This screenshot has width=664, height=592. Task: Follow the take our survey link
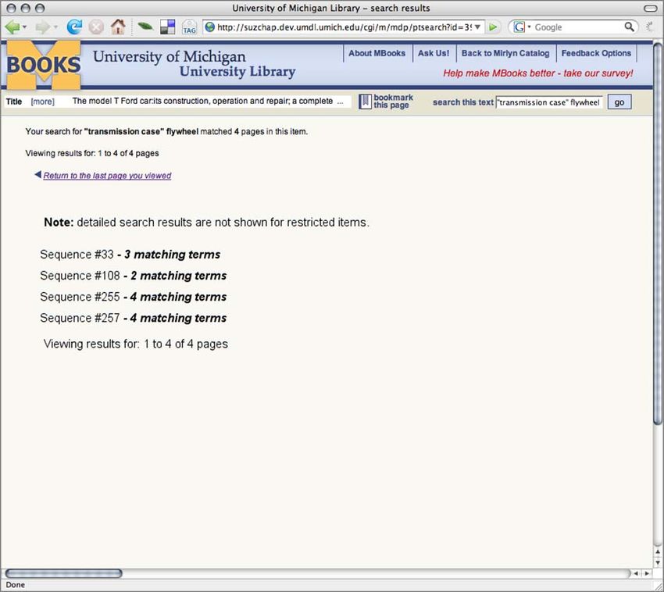537,73
